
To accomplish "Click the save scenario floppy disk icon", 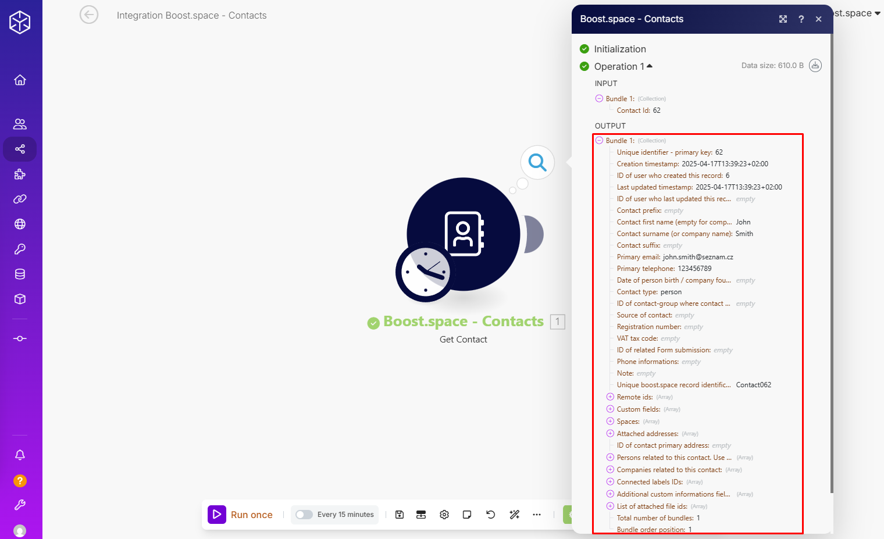I will coord(400,515).
